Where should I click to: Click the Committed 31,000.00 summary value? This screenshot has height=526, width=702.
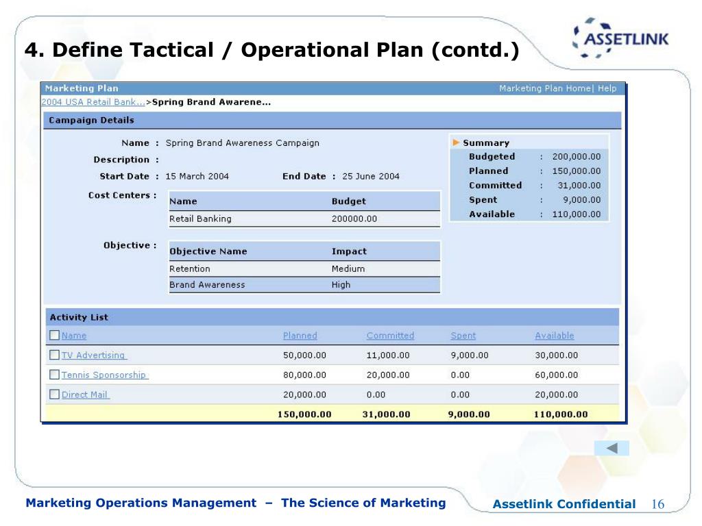[x=579, y=185]
